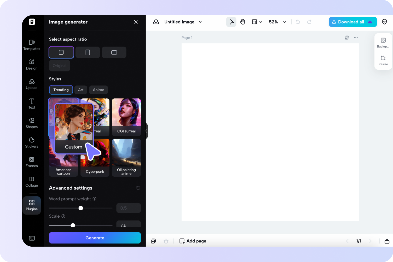Redo the last action
Image resolution: width=393 pixels, height=262 pixels.
point(309,22)
